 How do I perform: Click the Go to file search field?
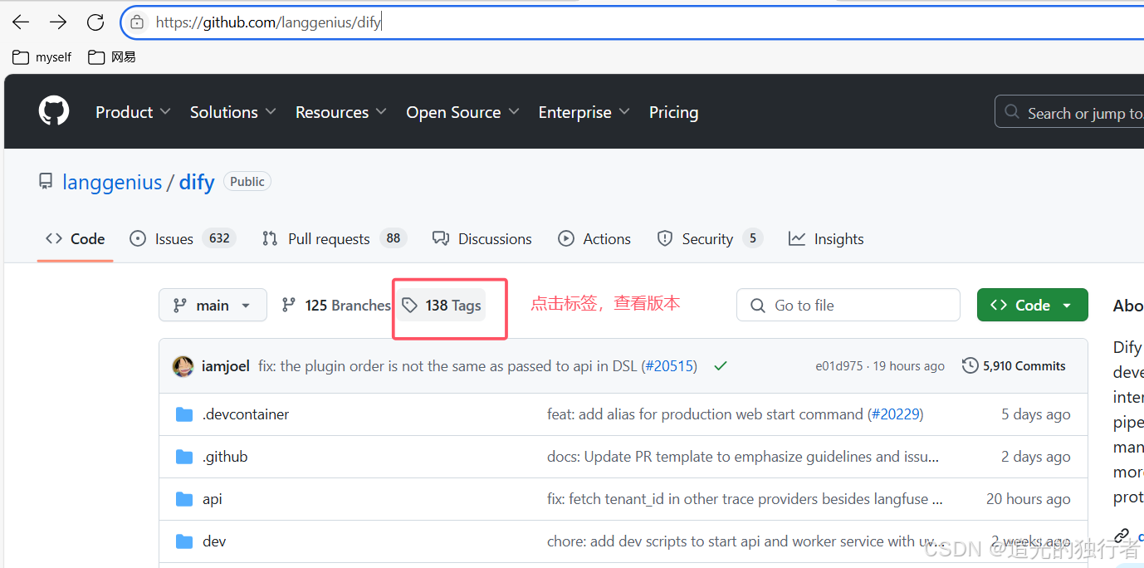tap(848, 305)
